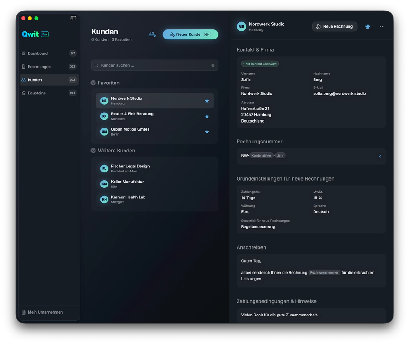Image resolution: width=409 pixels, height=344 pixels.
Task: Select Kramer Health Lab customer
Action: [x=155, y=200]
